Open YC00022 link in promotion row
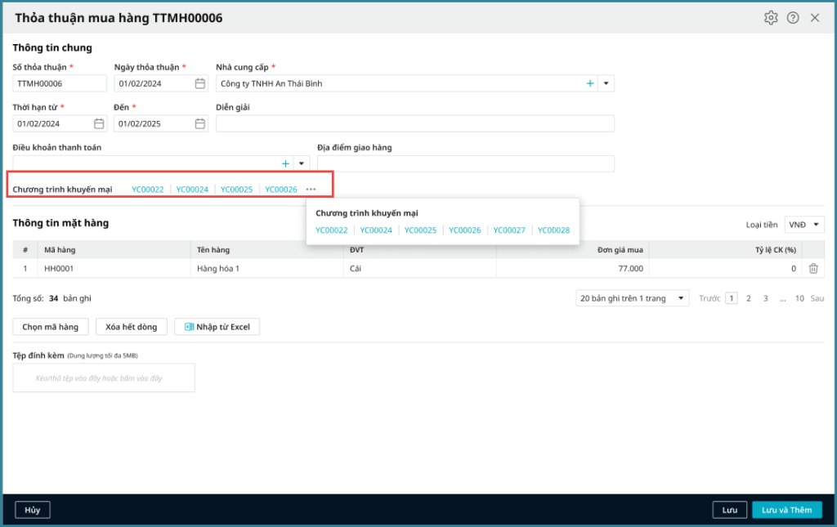This screenshot has height=527, width=837. coord(148,190)
